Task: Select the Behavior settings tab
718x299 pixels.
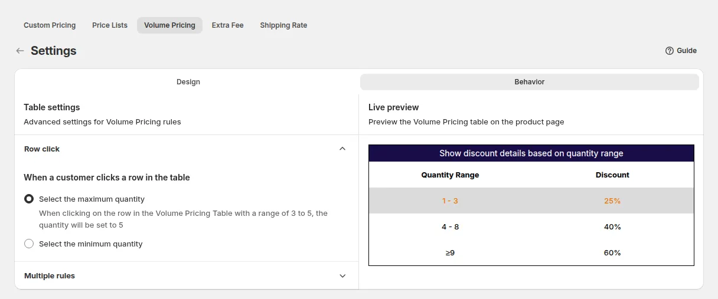Action: click(530, 82)
